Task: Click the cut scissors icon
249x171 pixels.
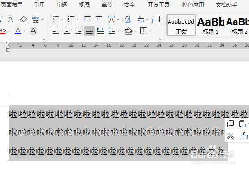Action: pos(231,136)
